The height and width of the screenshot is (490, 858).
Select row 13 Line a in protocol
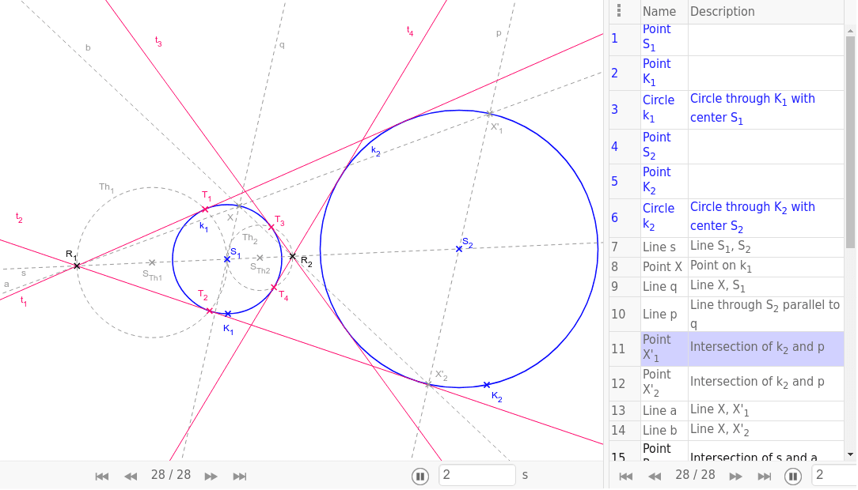click(726, 410)
